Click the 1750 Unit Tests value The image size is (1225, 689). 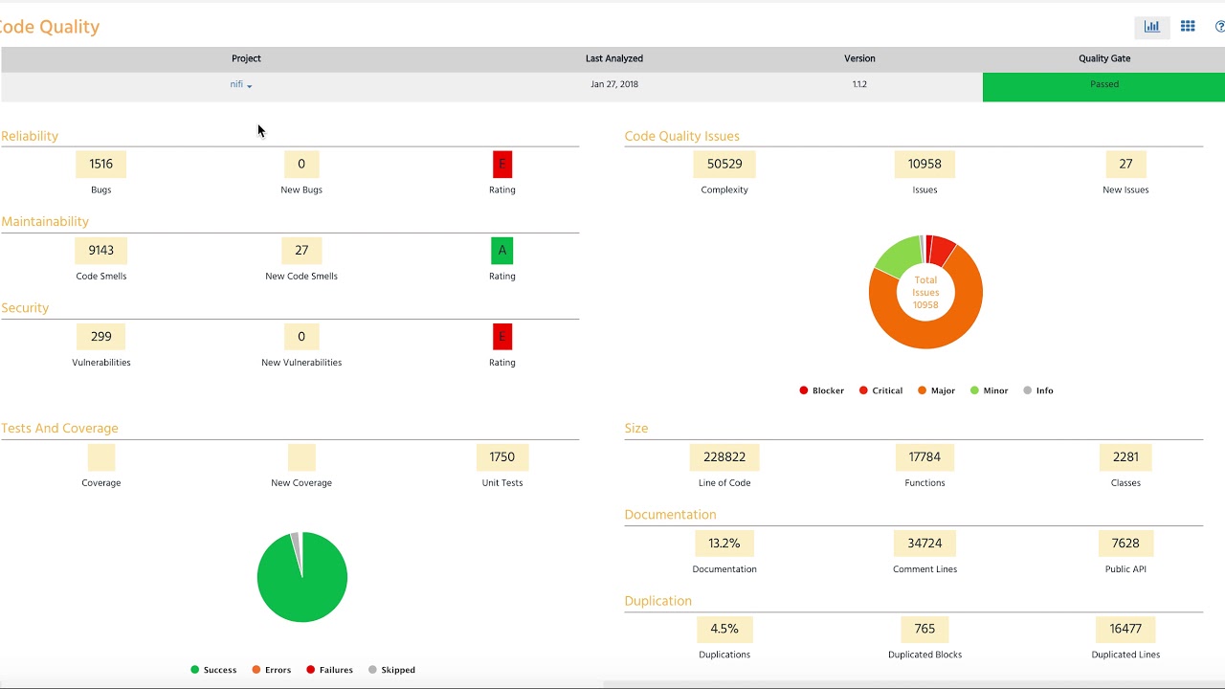pos(502,457)
